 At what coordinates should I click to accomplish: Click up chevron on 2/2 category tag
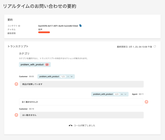tap(122, 94)
